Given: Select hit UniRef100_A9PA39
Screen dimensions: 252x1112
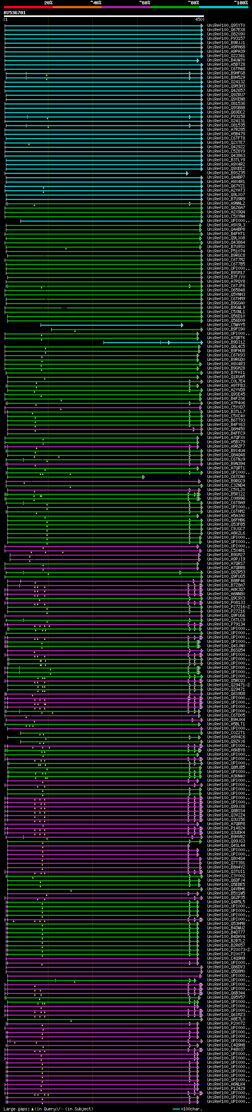Looking at the screenshot, I should pos(226,52).
